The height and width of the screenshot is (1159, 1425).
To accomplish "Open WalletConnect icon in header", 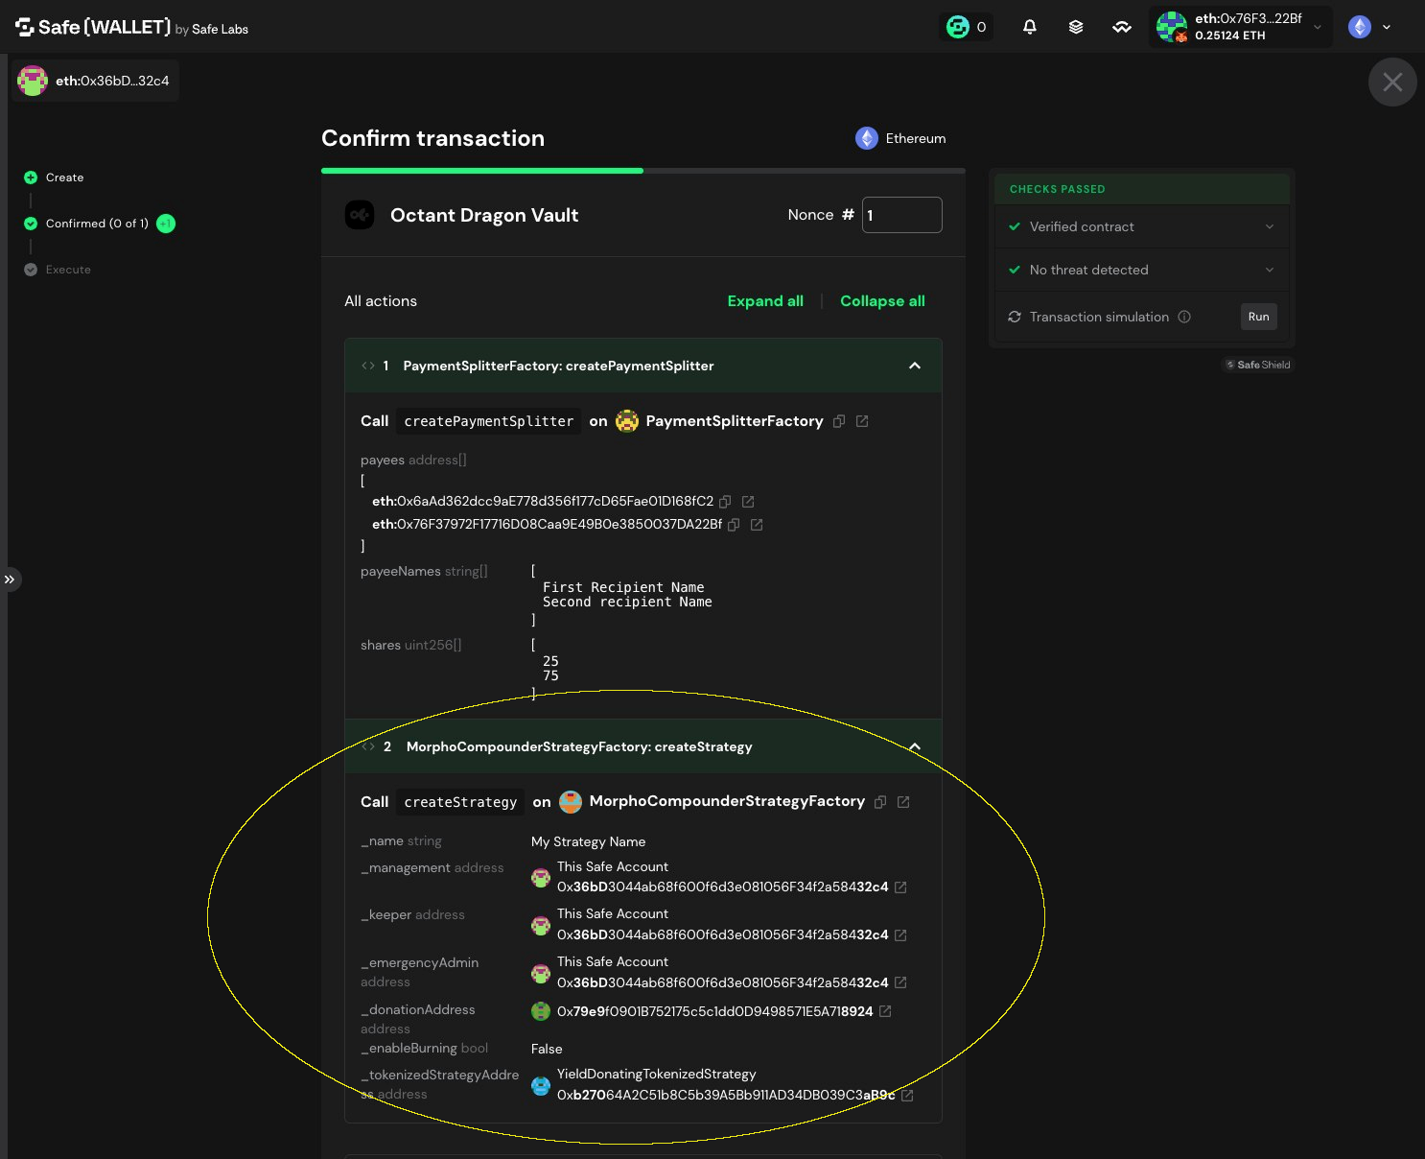I will point(1122,27).
